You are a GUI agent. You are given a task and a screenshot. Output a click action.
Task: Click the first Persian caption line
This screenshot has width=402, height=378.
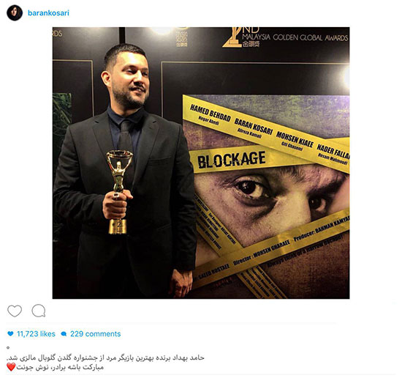click(105, 357)
